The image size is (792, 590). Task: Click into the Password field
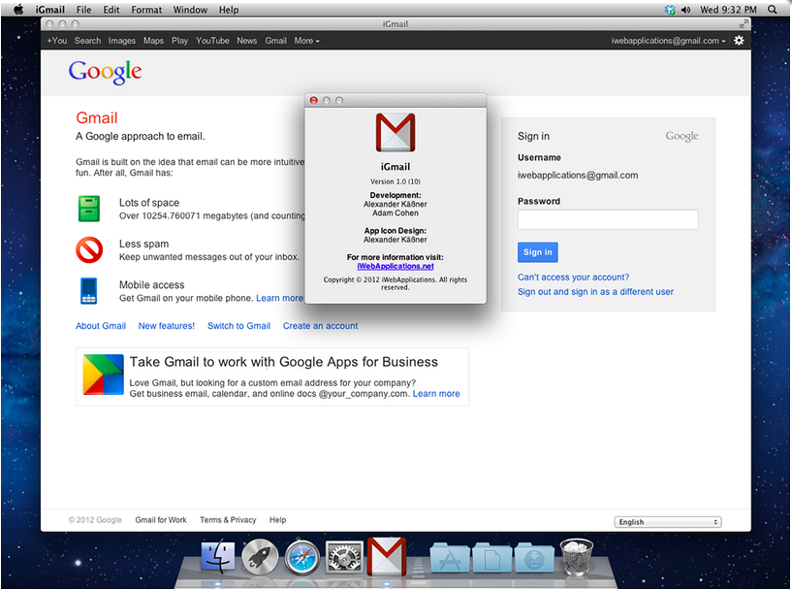coord(608,219)
